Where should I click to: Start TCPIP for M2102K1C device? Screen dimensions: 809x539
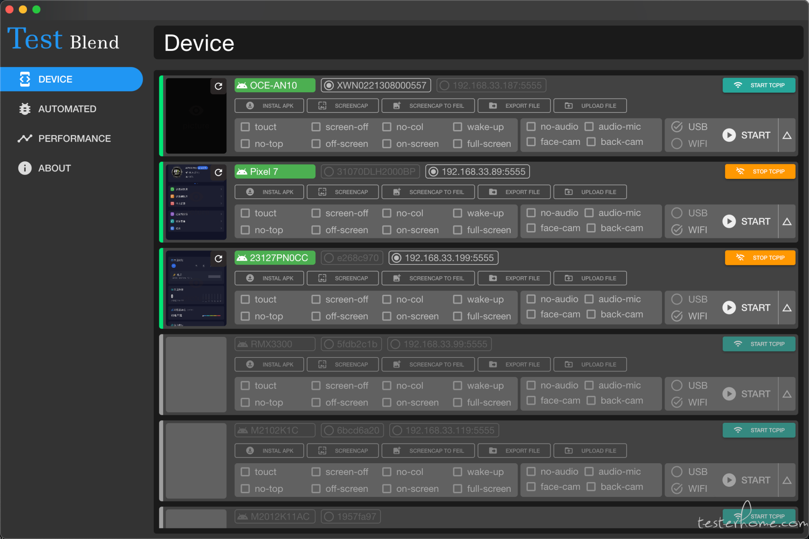pyautogui.click(x=759, y=430)
